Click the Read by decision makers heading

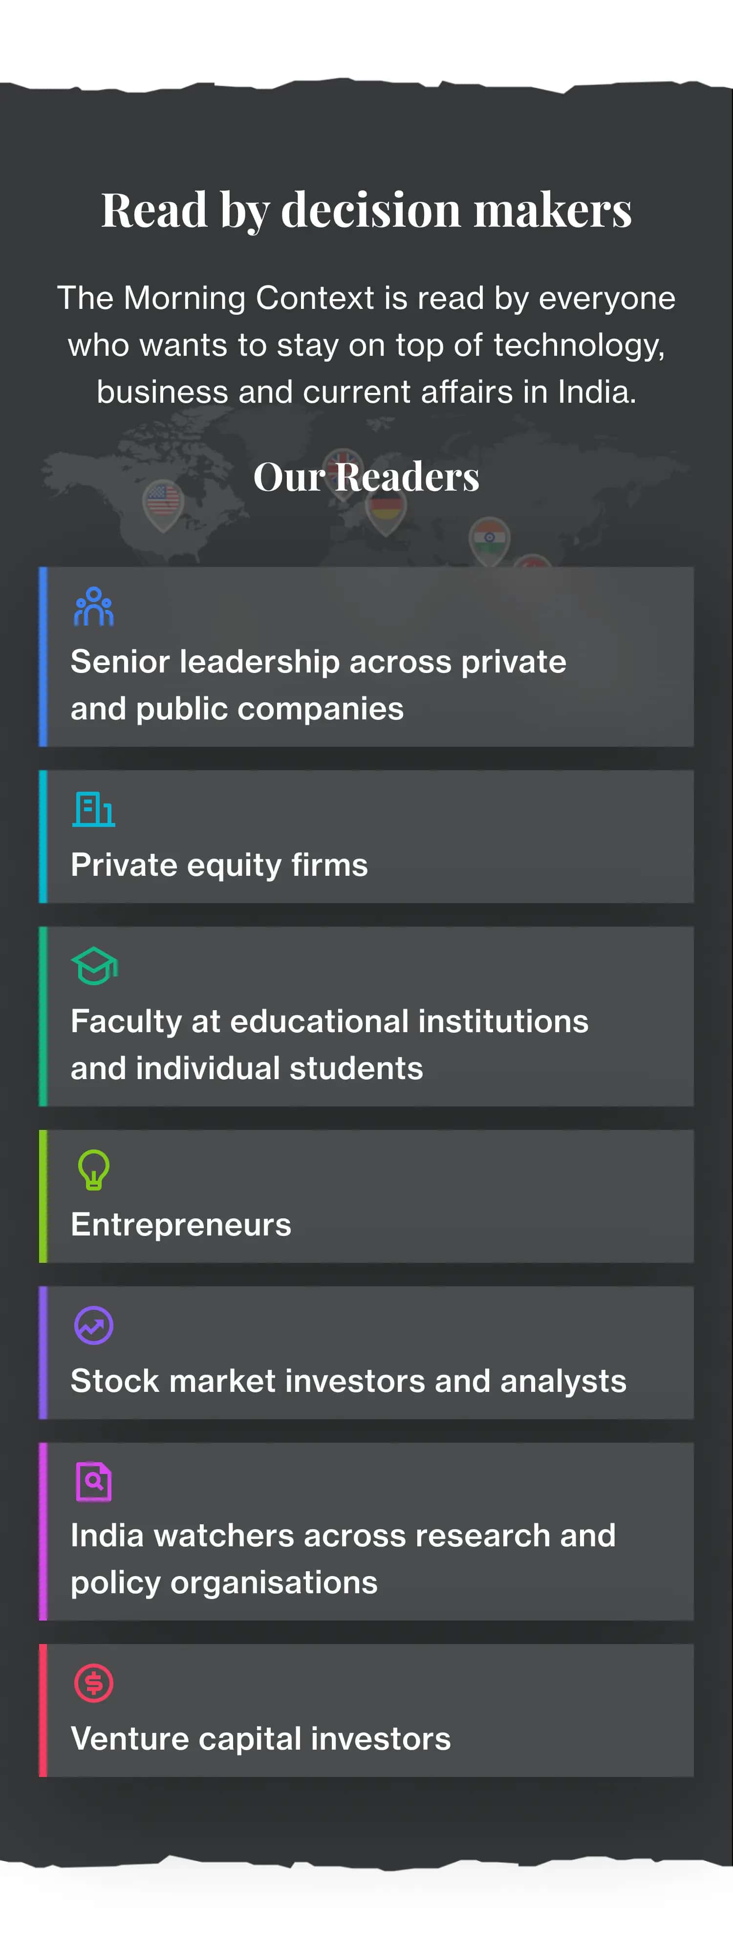(366, 210)
